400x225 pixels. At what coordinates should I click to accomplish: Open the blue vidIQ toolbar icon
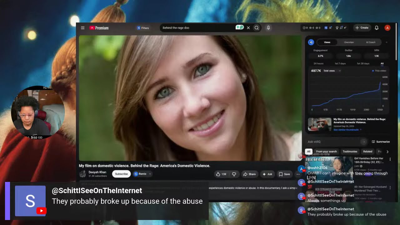pos(326,28)
